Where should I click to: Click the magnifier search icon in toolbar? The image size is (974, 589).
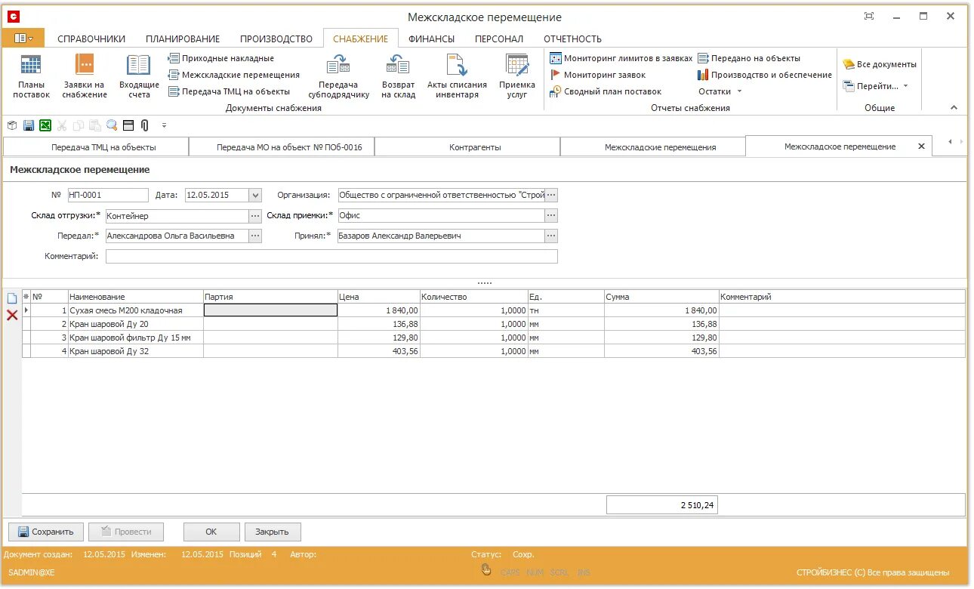[112, 125]
